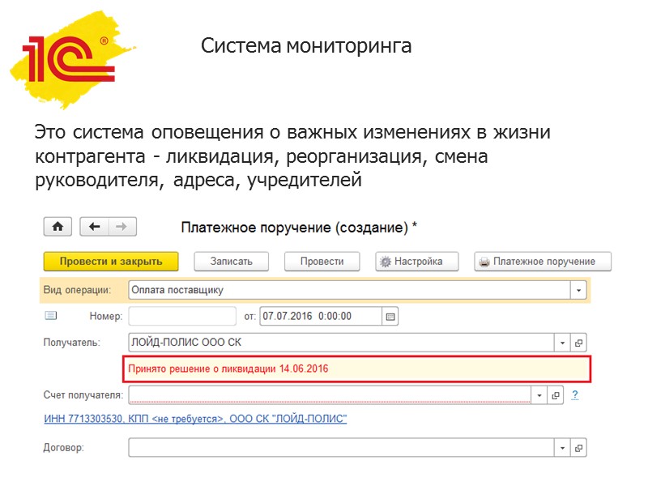Image resolution: width=648 pixels, height=486 pixels.
Task: Expand the Вид операции dropdown
Action: point(578,290)
